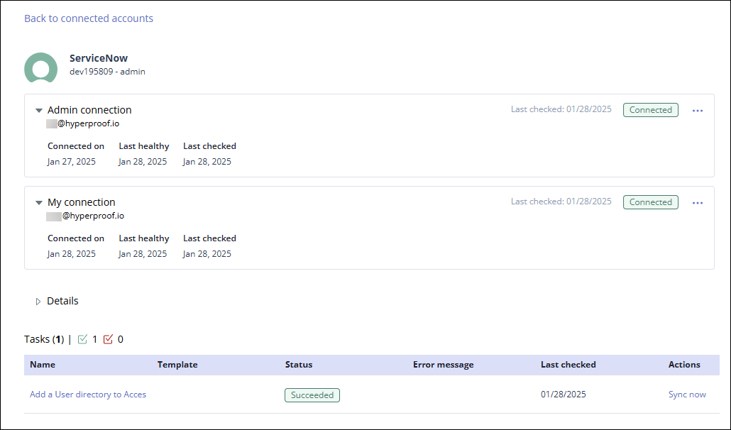Click the Name column header
731x430 pixels.
(x=43, y=365)
